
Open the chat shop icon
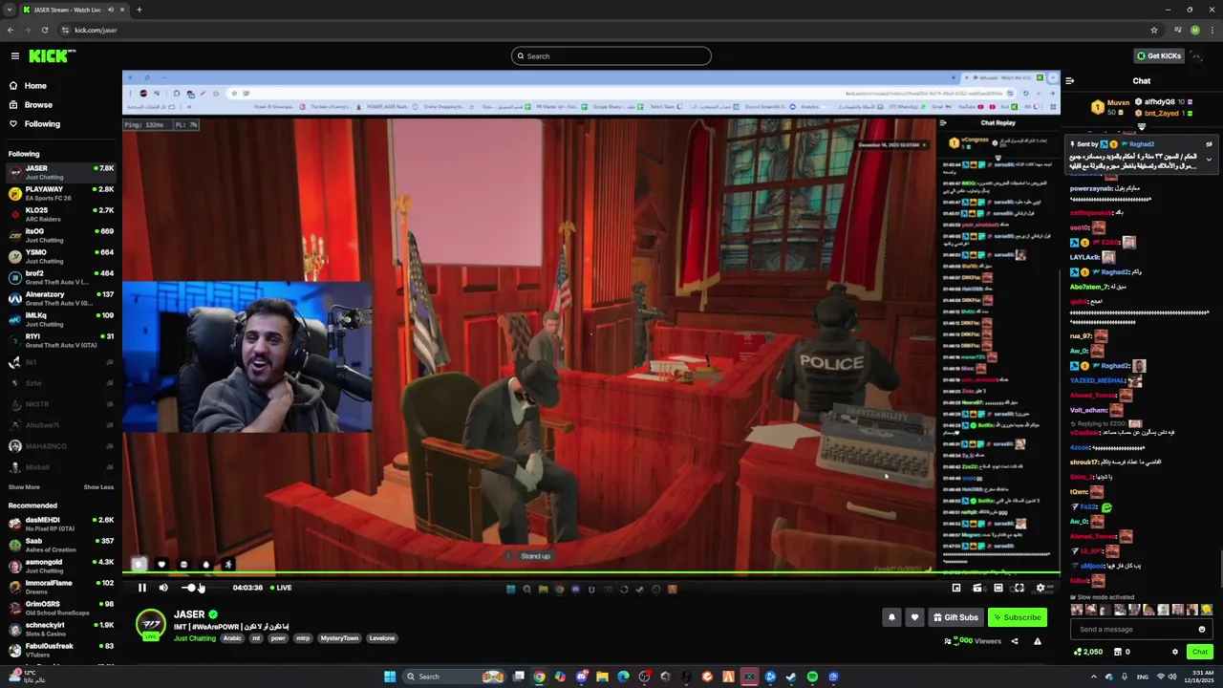[1117, 652]
